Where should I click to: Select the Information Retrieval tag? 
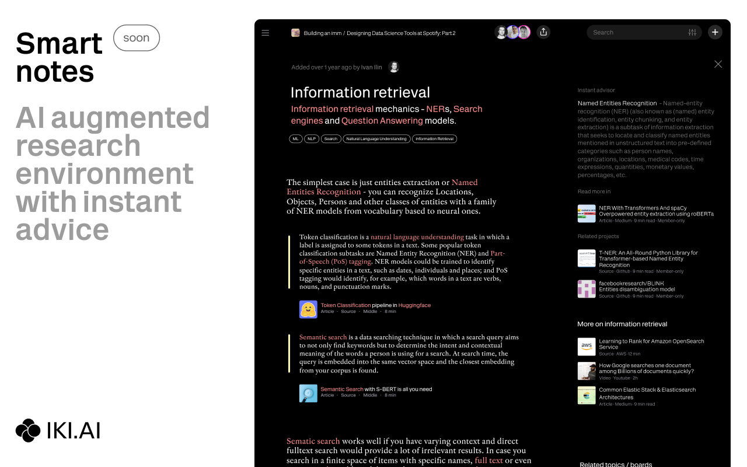pyautogui.click(x=434, y=139)
